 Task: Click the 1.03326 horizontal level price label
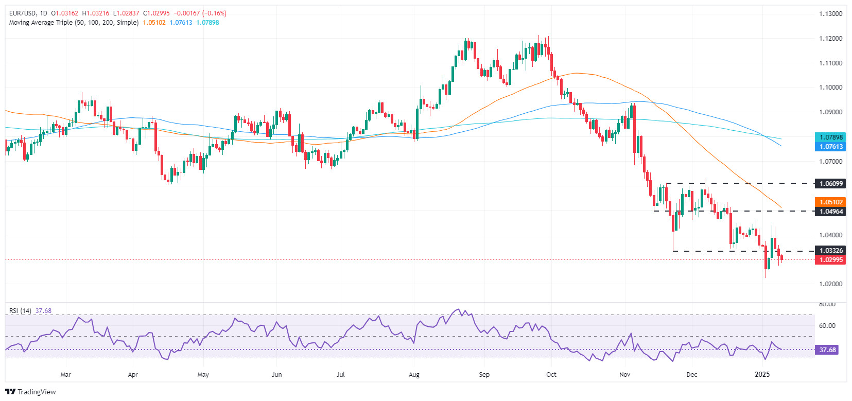(830, 251)
